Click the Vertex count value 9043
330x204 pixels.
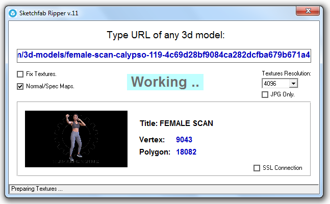coord(184,139)
